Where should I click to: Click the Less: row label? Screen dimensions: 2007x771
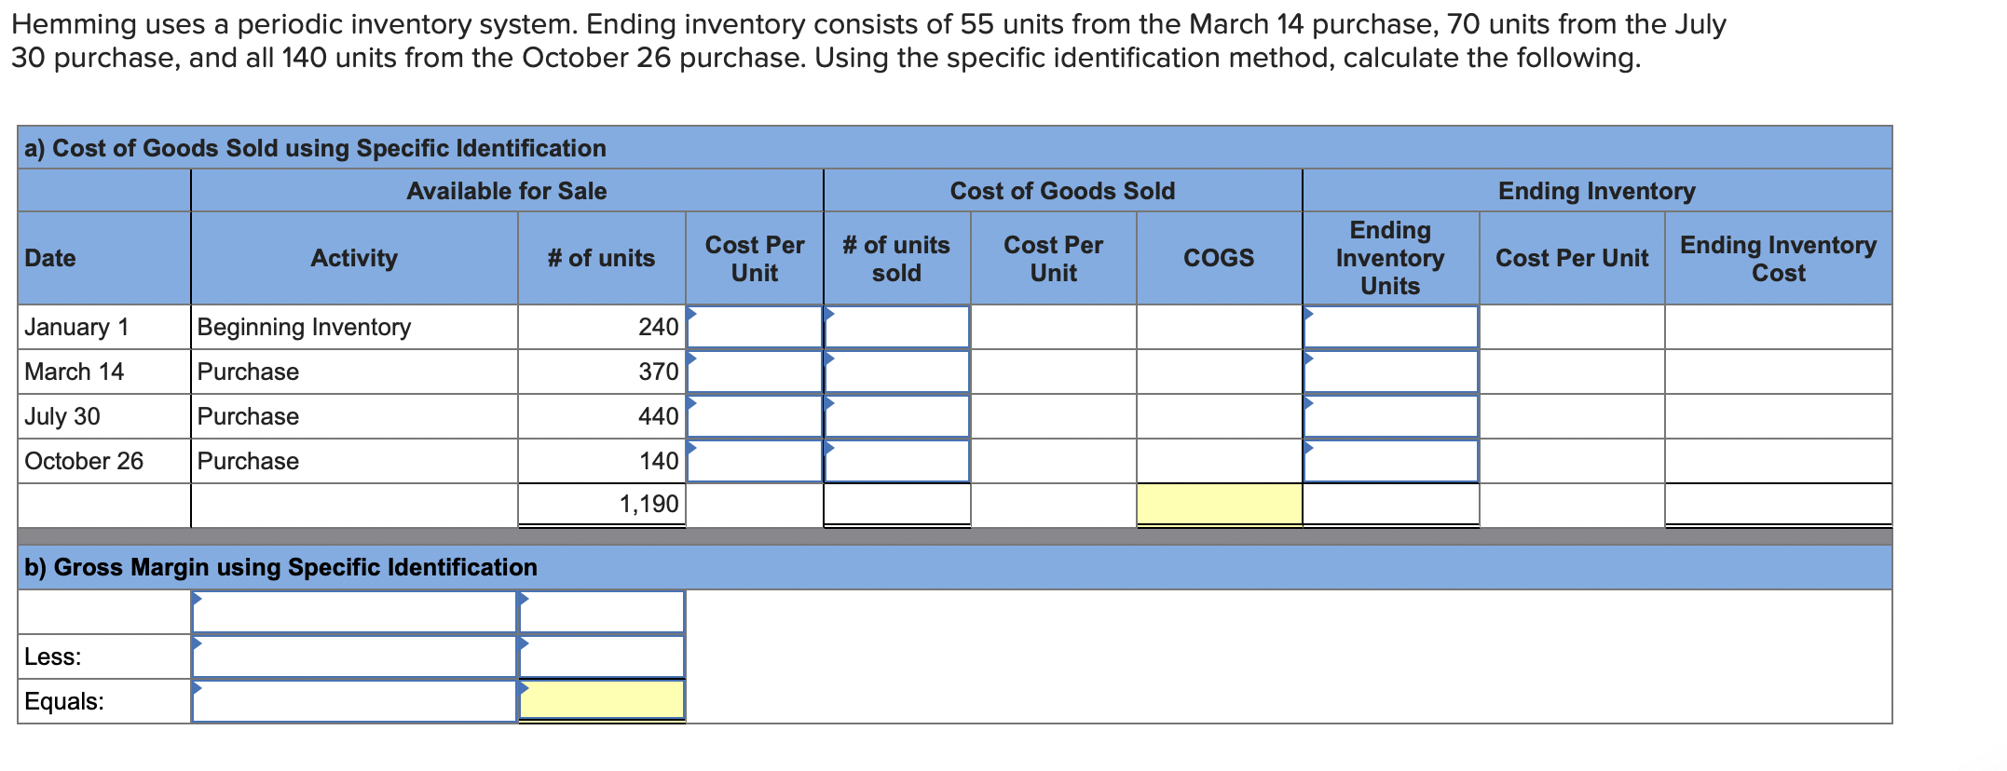53,656
